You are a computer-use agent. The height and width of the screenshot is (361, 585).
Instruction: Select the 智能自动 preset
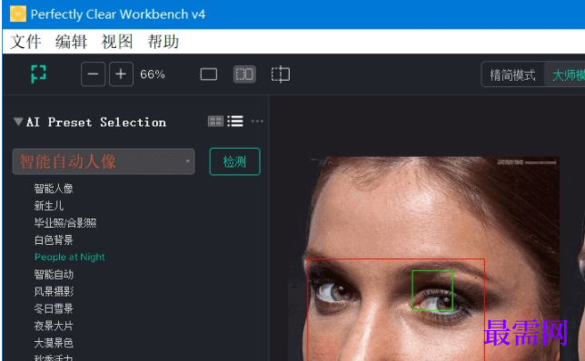point(54,275)
